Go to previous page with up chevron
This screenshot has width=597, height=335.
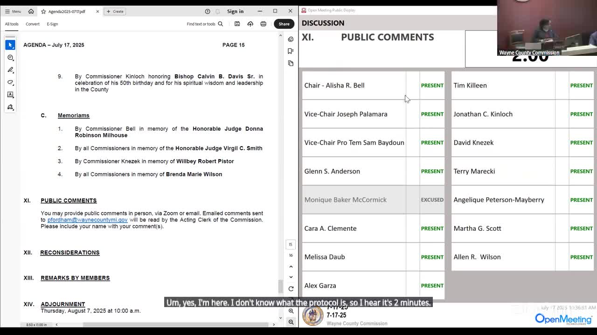pyautogui.click(x=291, y=267)
